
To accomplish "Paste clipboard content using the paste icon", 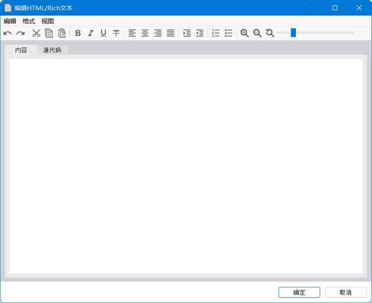I will 62,33.
